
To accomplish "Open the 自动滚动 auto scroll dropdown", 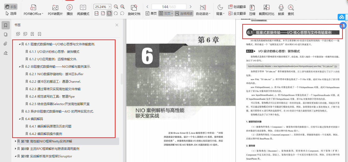I will (209, 14).
